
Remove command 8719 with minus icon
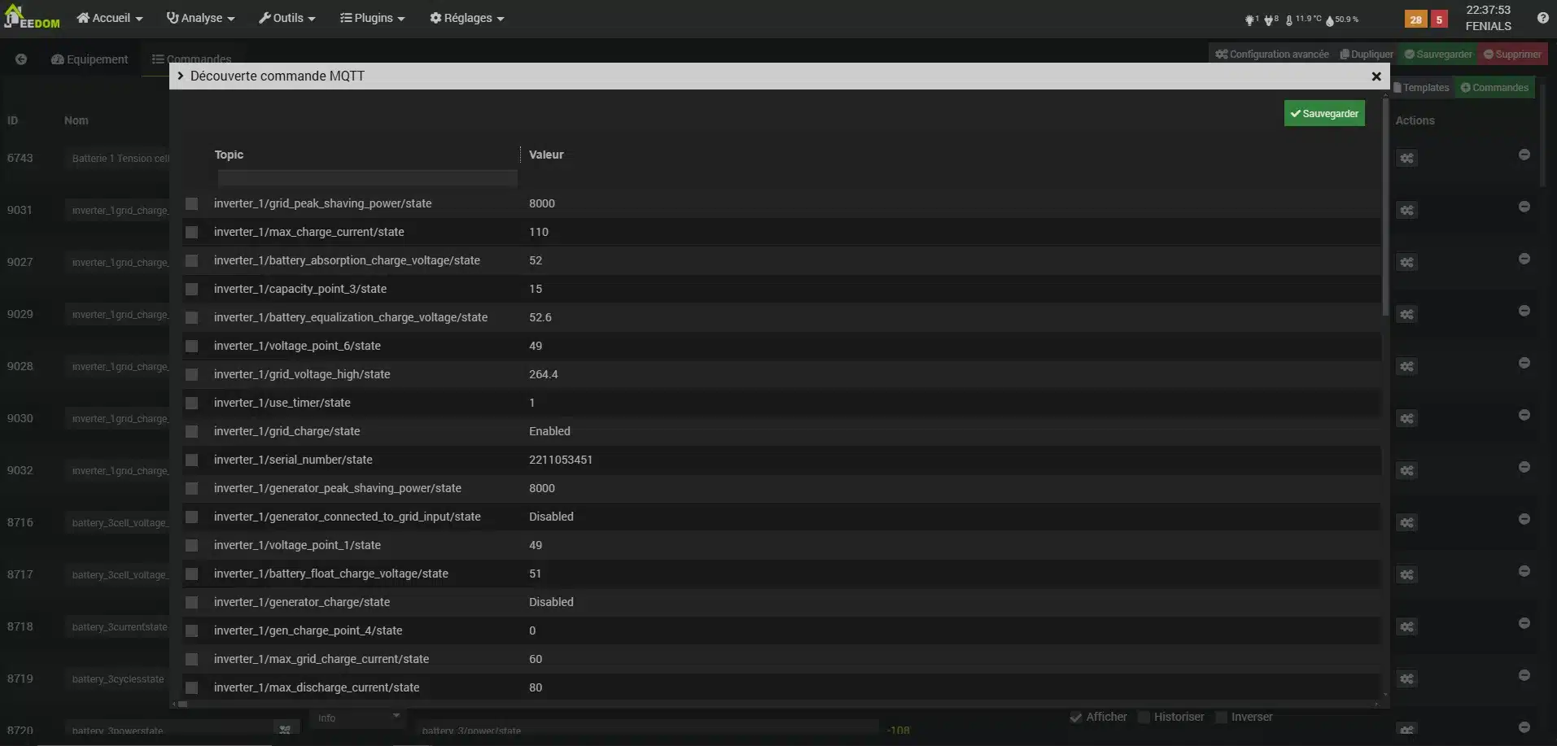coord(1524,675)
